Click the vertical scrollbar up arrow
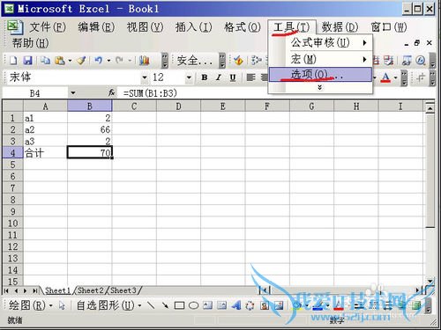This screenshot has width=441, height=330. pyautogui.click(x=430, y=108)
